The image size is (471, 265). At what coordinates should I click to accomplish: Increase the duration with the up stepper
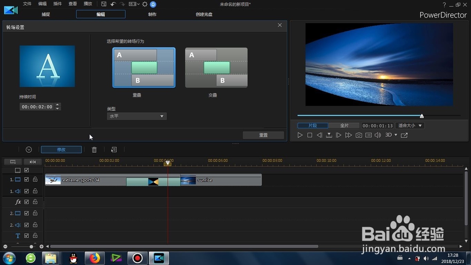pos(57,105)
